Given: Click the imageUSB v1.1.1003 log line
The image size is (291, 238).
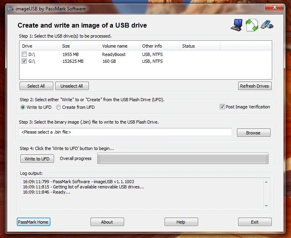Looking at the screenshot, I should pyautogui.click(x=78, y=182).
